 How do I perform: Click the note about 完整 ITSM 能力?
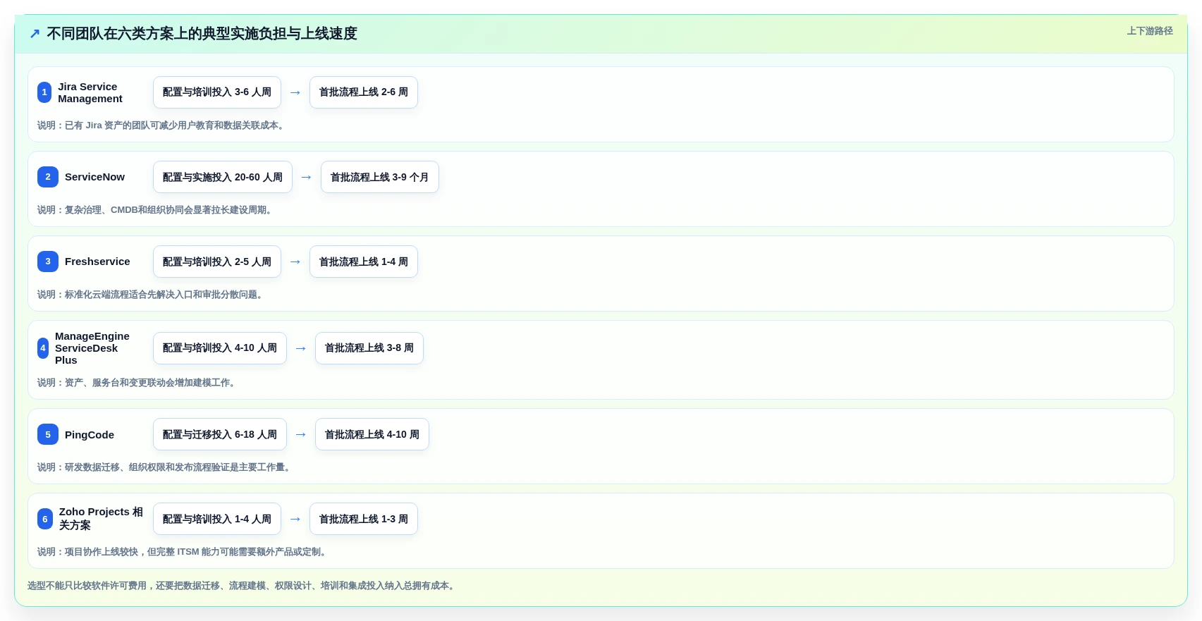pyautogui.click(x=183, y=552)
